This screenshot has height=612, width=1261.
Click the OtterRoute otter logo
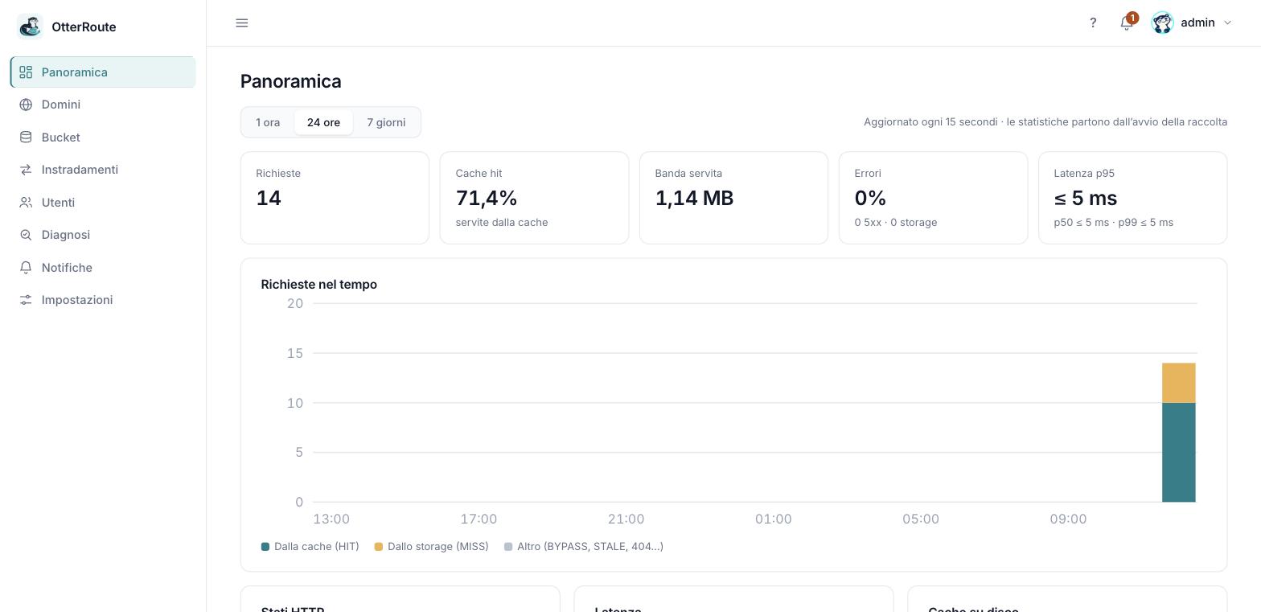pyautogui.click(x=30, y=27)
